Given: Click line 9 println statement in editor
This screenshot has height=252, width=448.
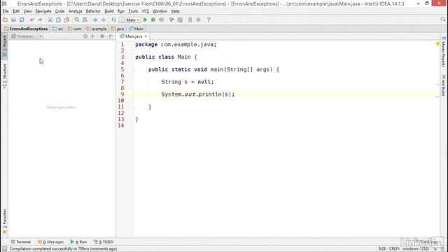Looking at the screenshot, I should tap(197, 94).
